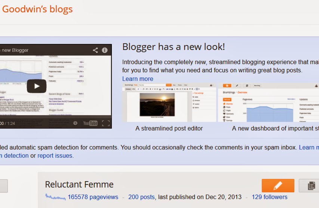The height and width of the screenshot is (208, 319).
Task: Click the video share icon
Action: [x=95, y=50]
